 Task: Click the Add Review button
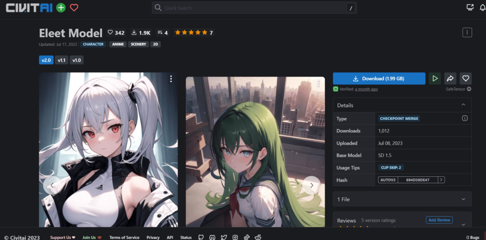click(x=439, y=220)
